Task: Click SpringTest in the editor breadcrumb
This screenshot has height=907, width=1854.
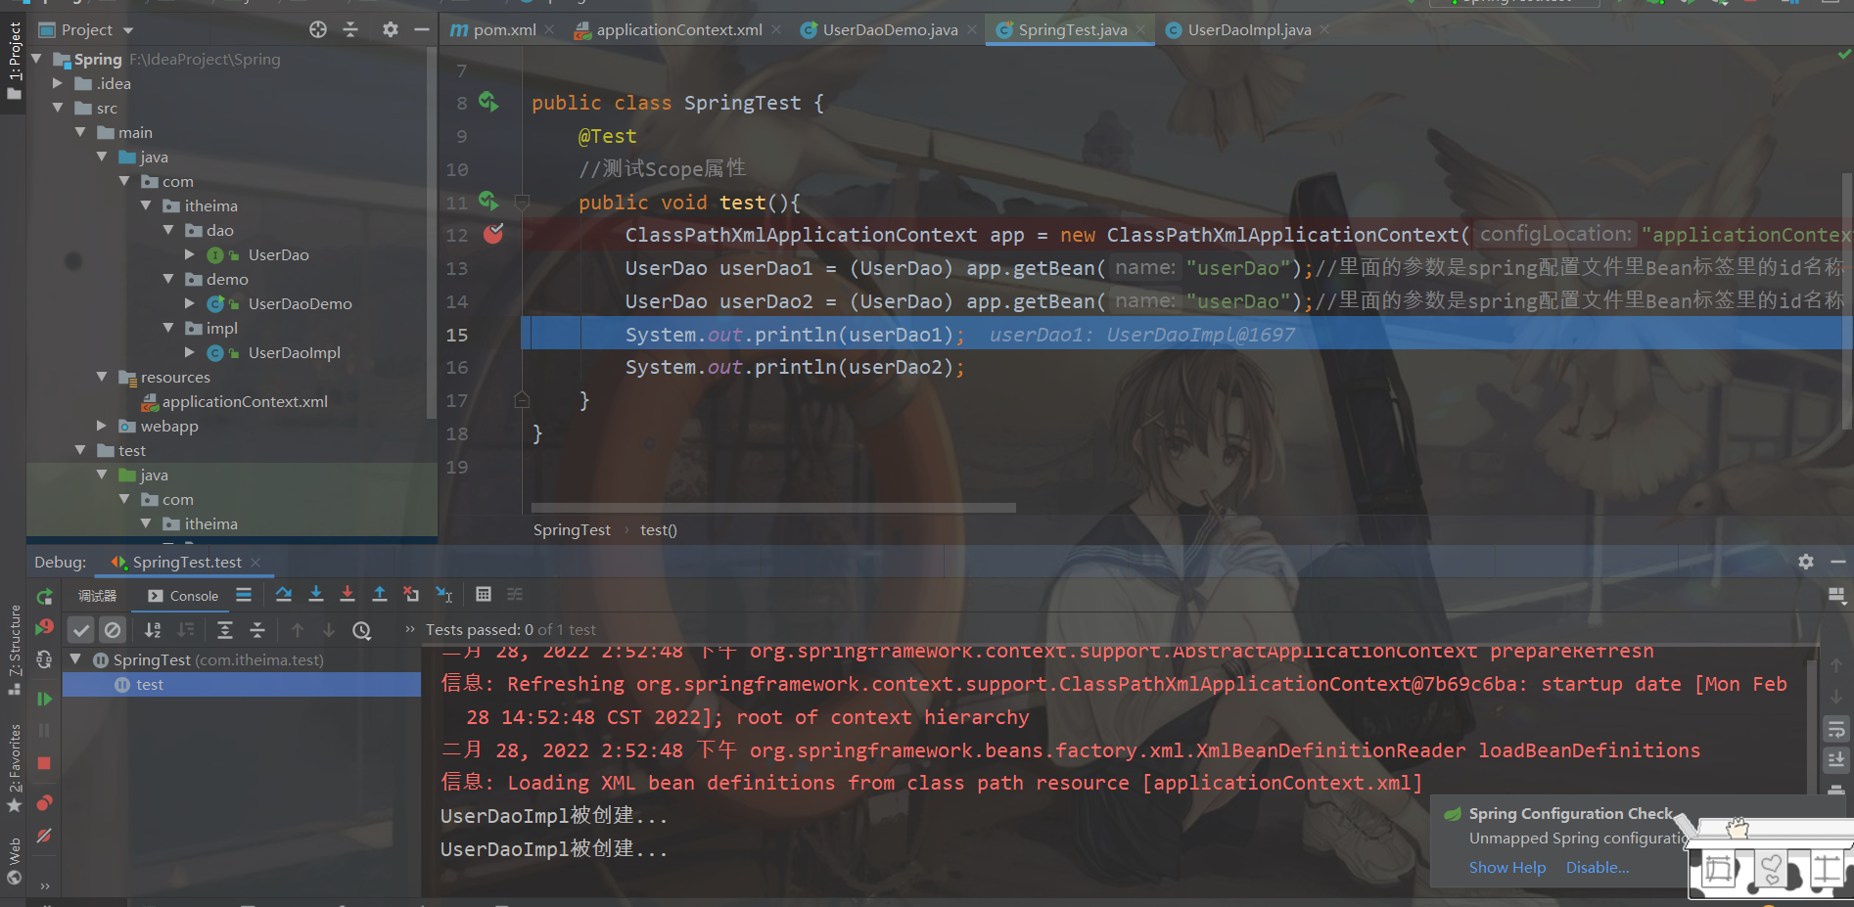Action: (x=572, y=530)
